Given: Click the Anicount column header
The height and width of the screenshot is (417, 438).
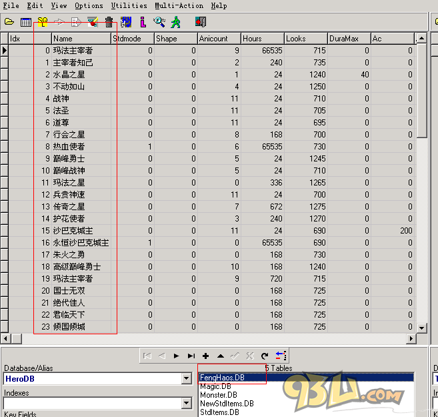Looking at the screenshot, I should [219, 39].
